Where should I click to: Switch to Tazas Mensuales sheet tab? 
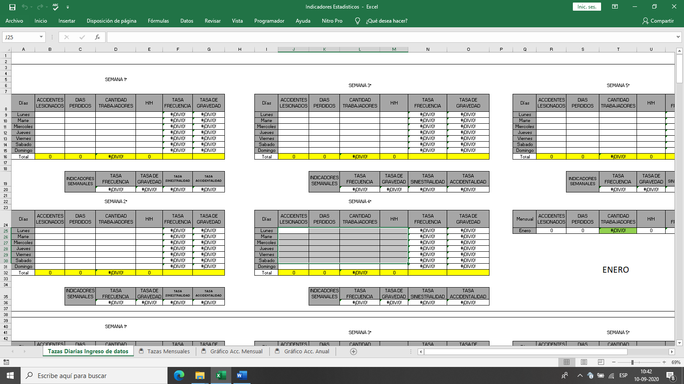(x=168, y=352)
